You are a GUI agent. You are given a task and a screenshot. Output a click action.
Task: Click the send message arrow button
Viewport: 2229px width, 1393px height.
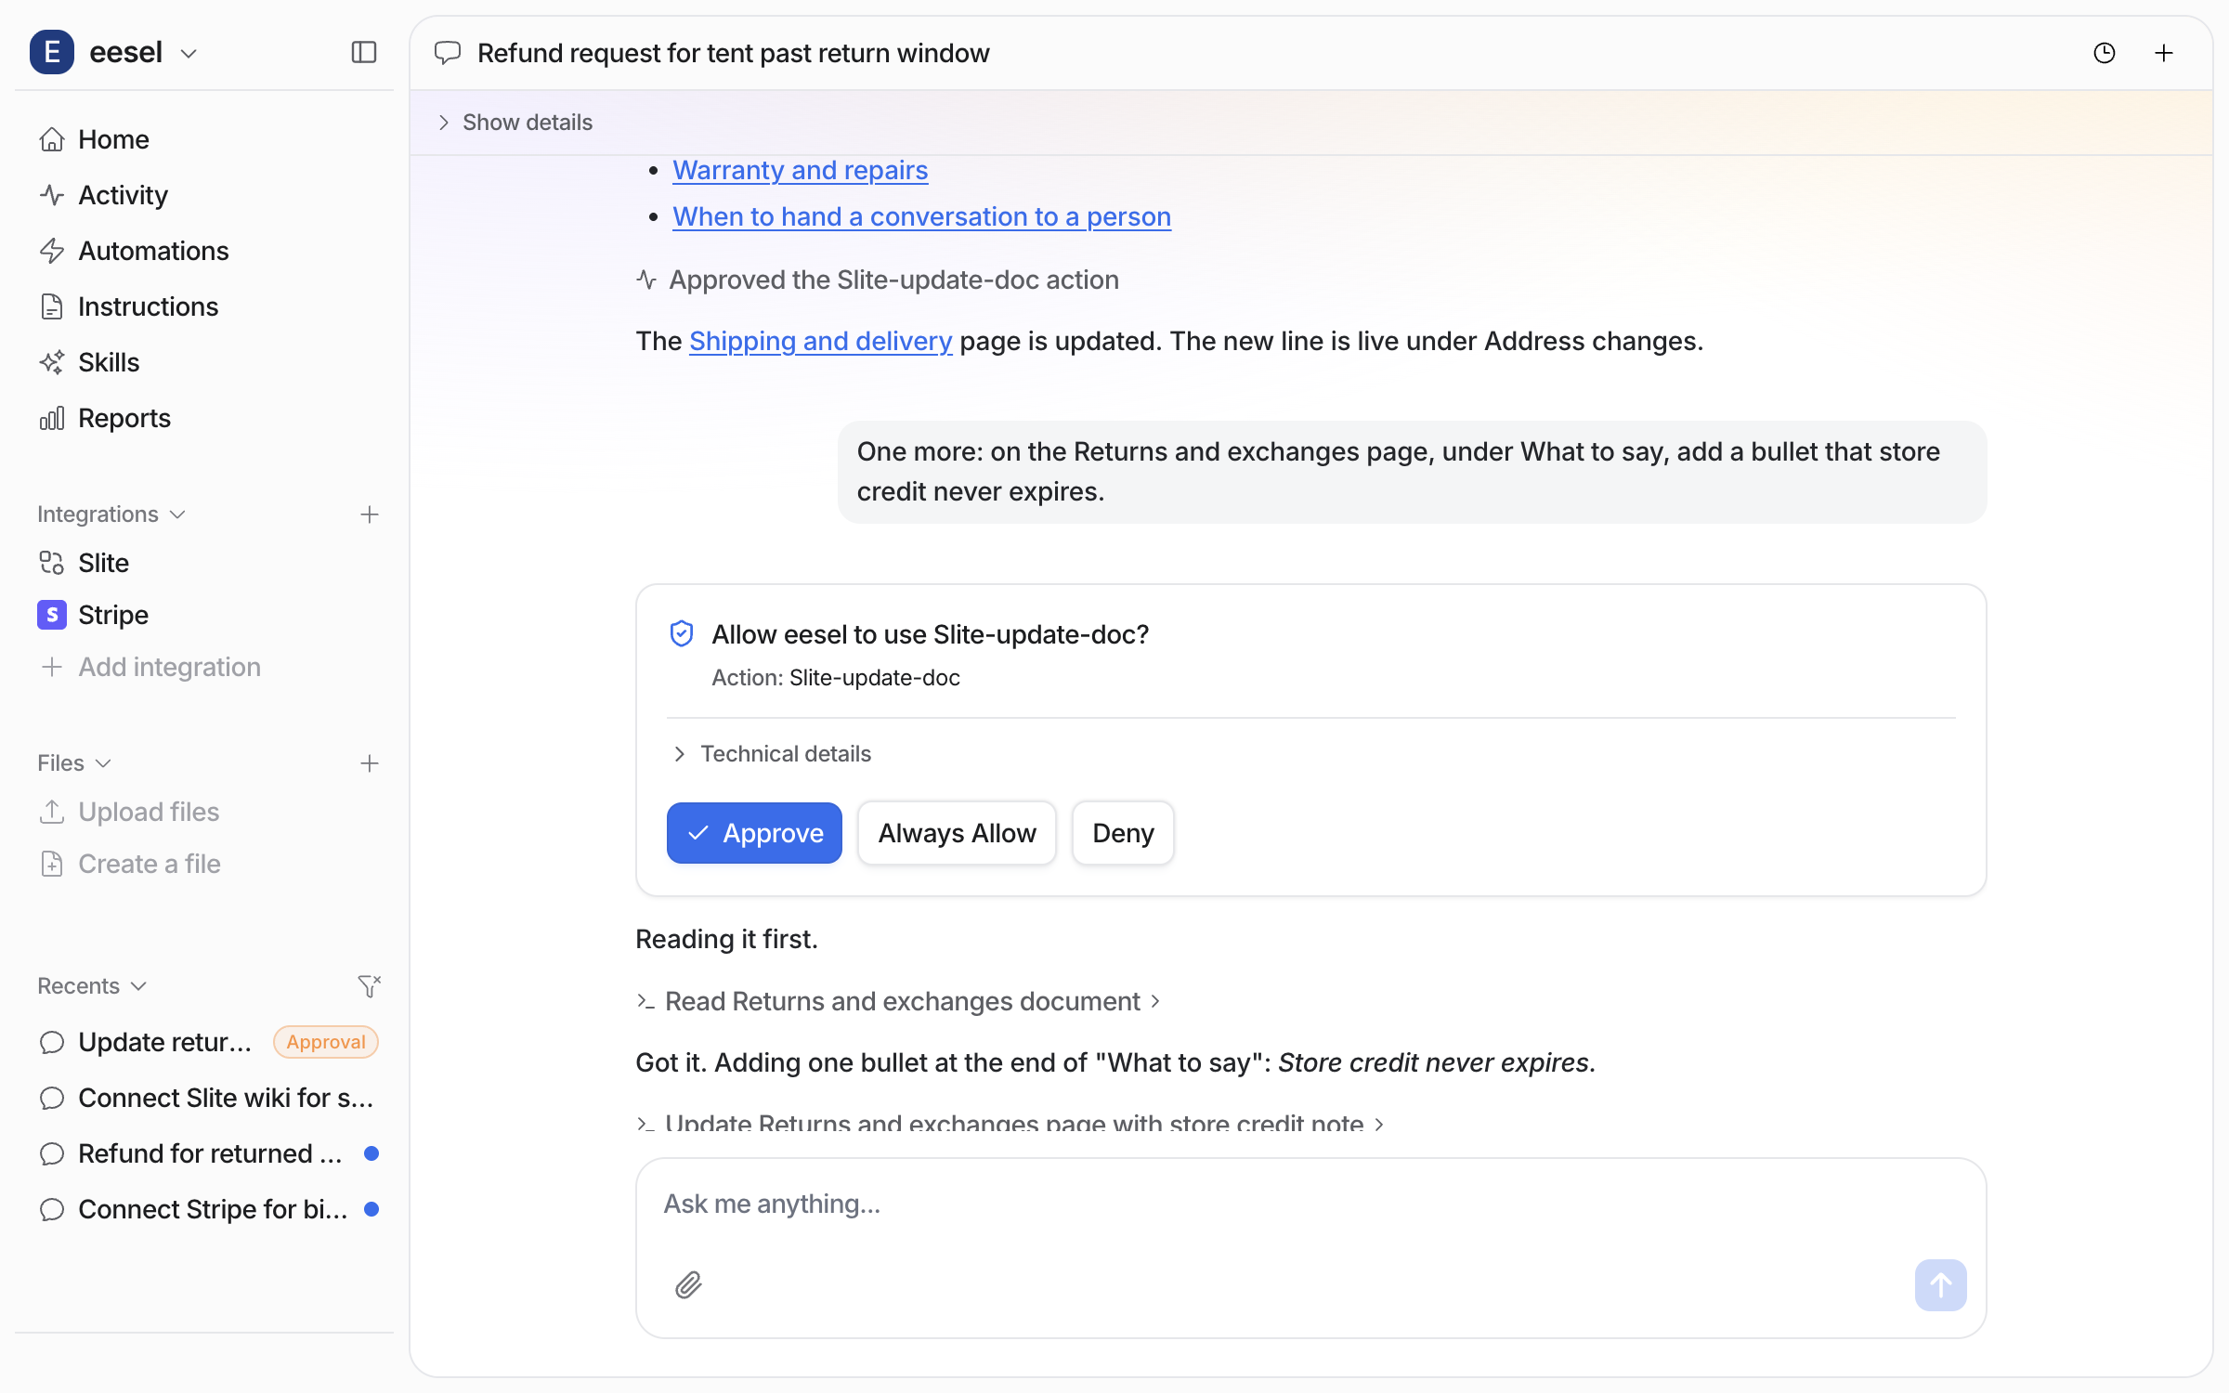click(1940, 1285)
